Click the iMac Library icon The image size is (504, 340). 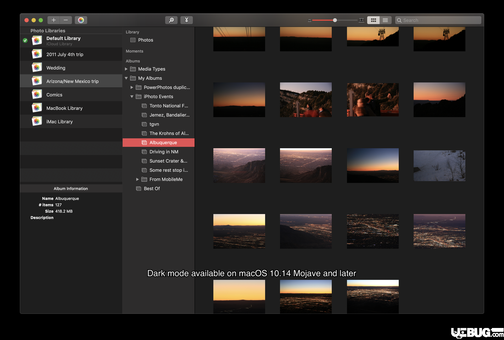37,121
